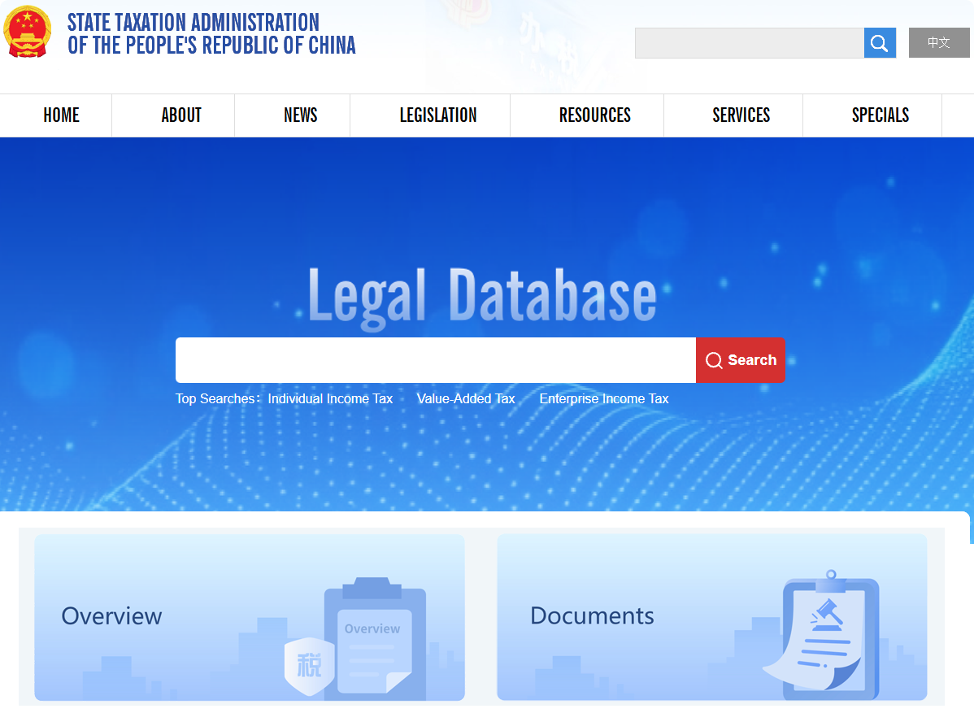Go to the NEWS section
Screen dimensions: 974x713
pos(300,115)
